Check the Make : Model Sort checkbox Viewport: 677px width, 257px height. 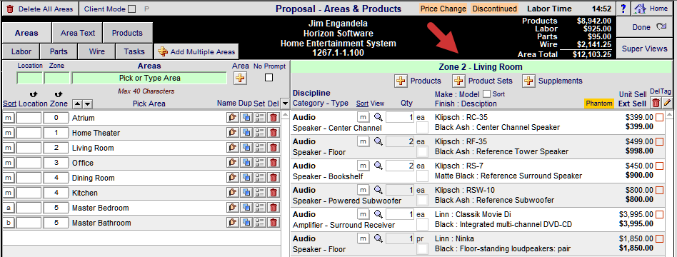[486, 94]
